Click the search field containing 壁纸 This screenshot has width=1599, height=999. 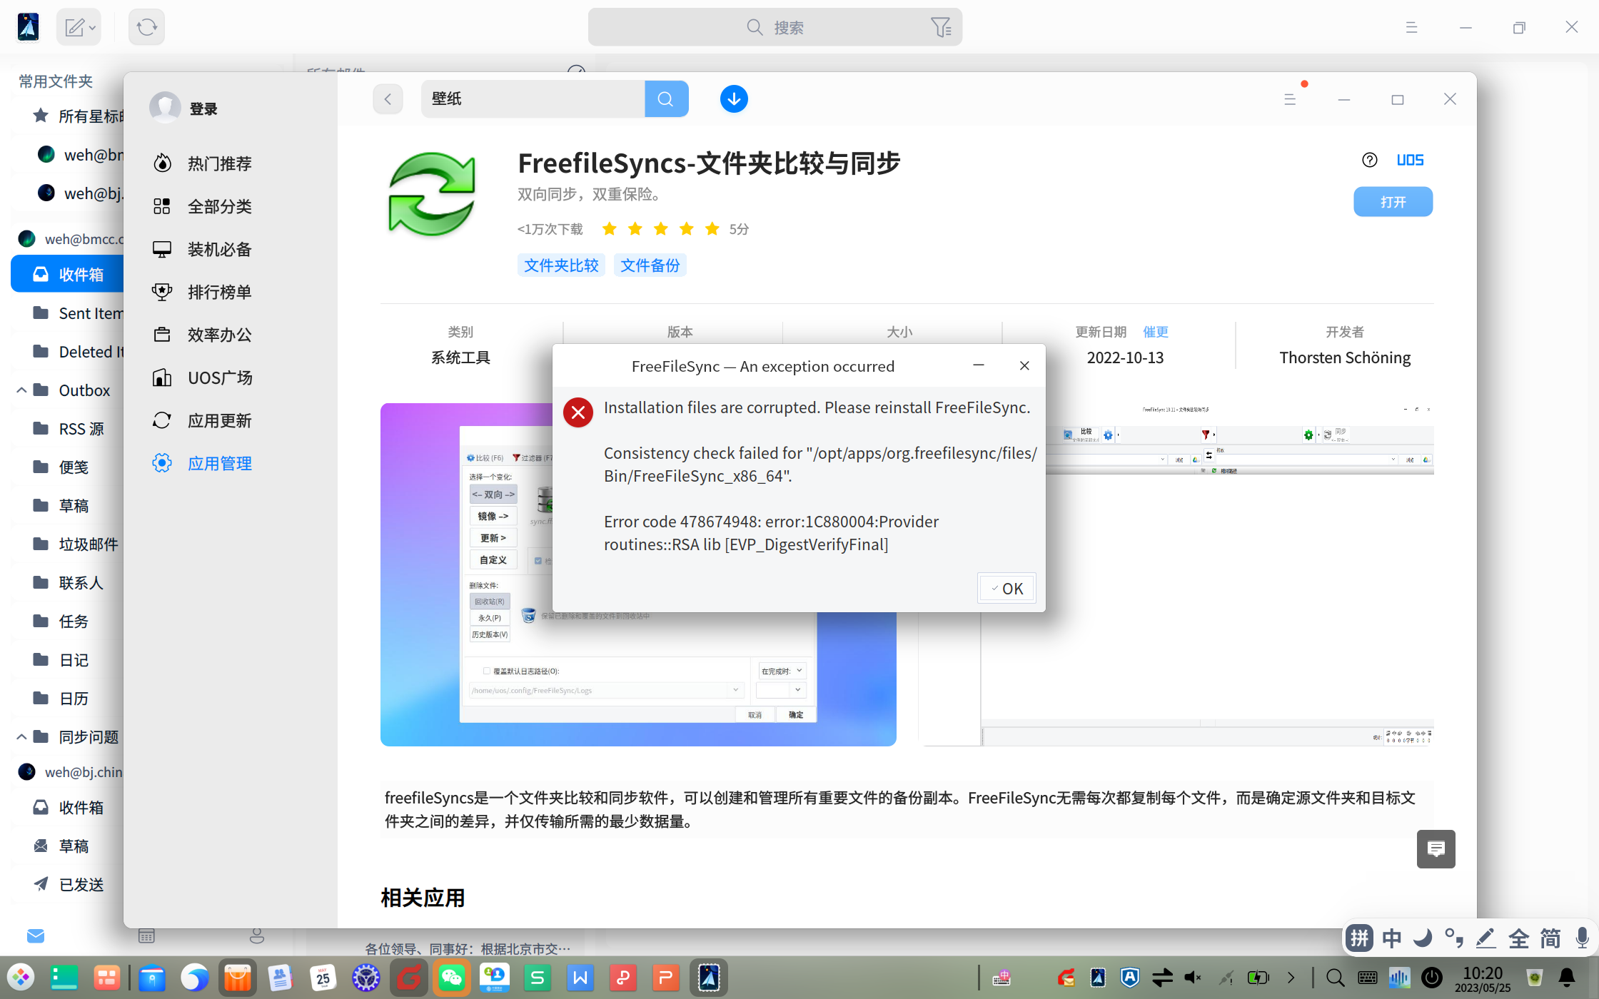pos(533,98)
